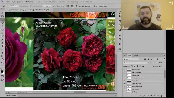Click the Straighten tool icon
Image resolution: width=174 pixels, height=98 pixels.
pos(54,6)
